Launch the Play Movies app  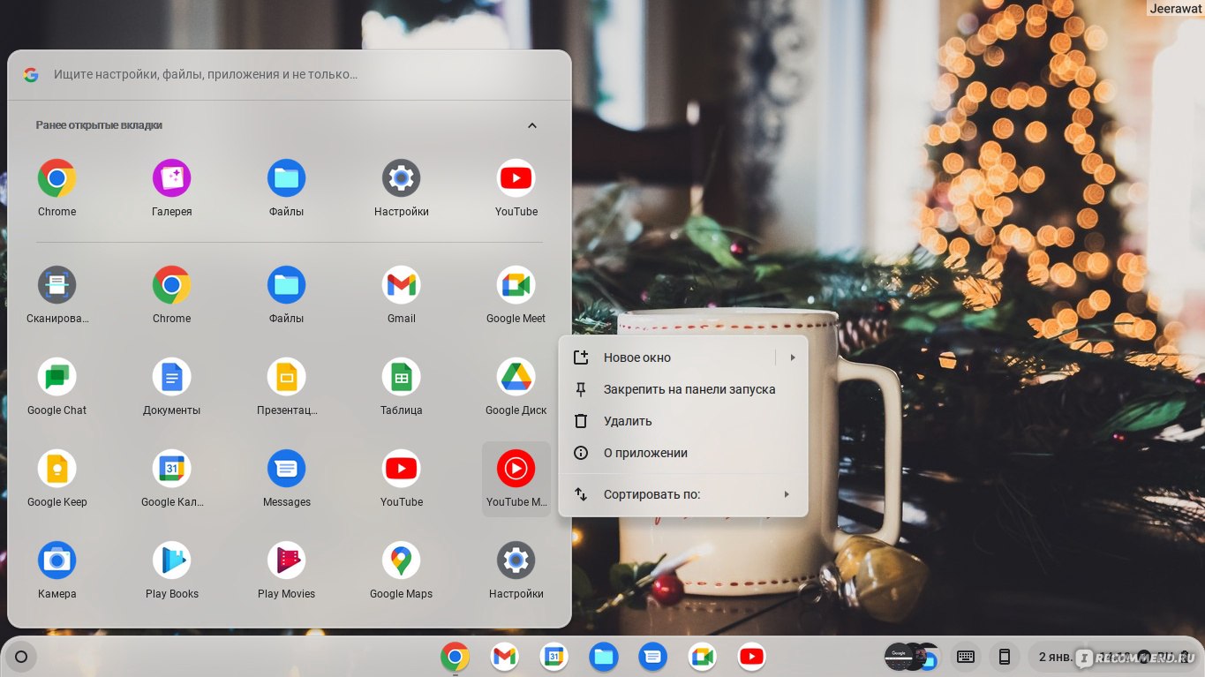287,561
